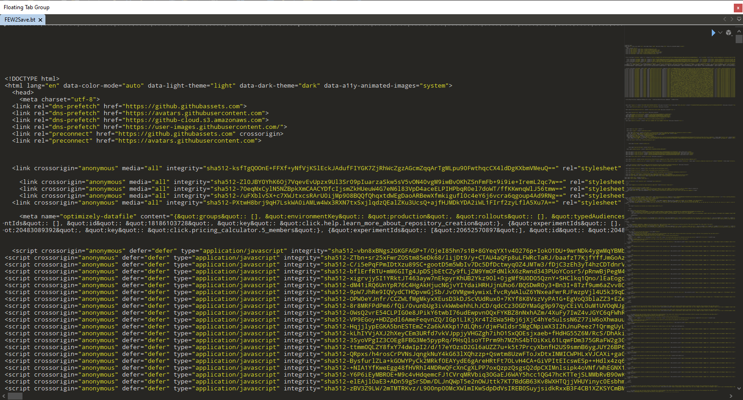
Task: Click the horizontal scrollbar right arrow
Action: click(731, 396)
